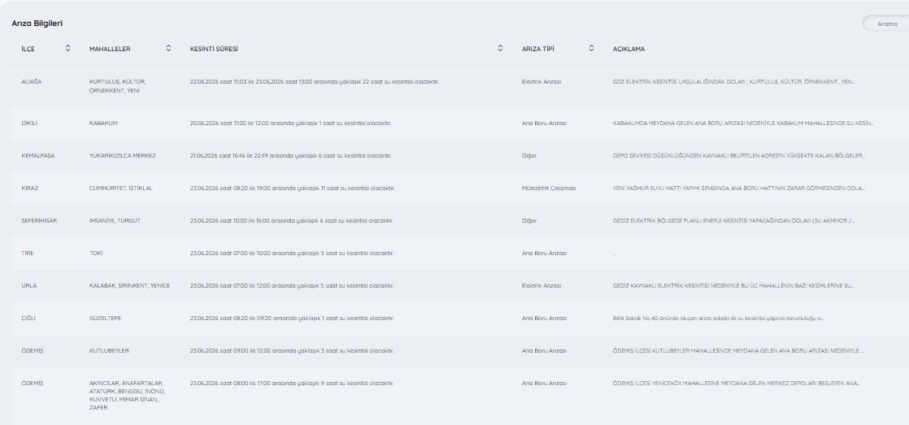Open DEPO SEVİYESİ DÜŞÜKLÜĞÜNDEN description text
This screenshot has height=425, width=909.
coord(739,156)
